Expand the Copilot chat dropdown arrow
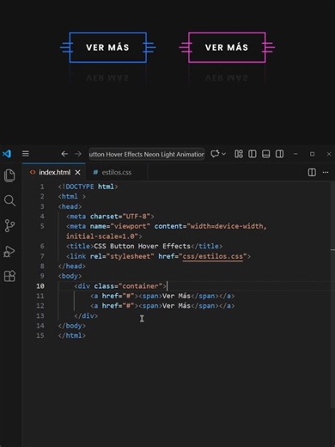 224,154
